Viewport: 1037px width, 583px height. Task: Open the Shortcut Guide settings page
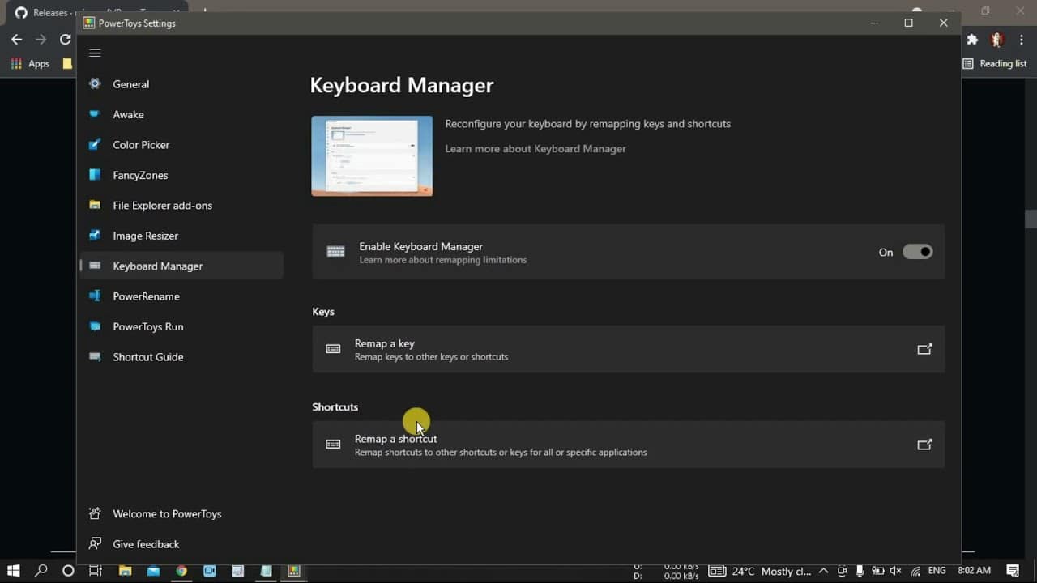pyautogui.click(x=147, y=357)
